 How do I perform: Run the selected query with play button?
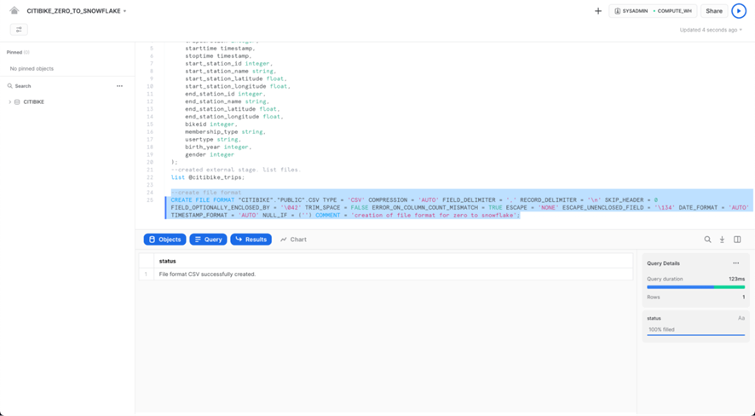(738, 11)
